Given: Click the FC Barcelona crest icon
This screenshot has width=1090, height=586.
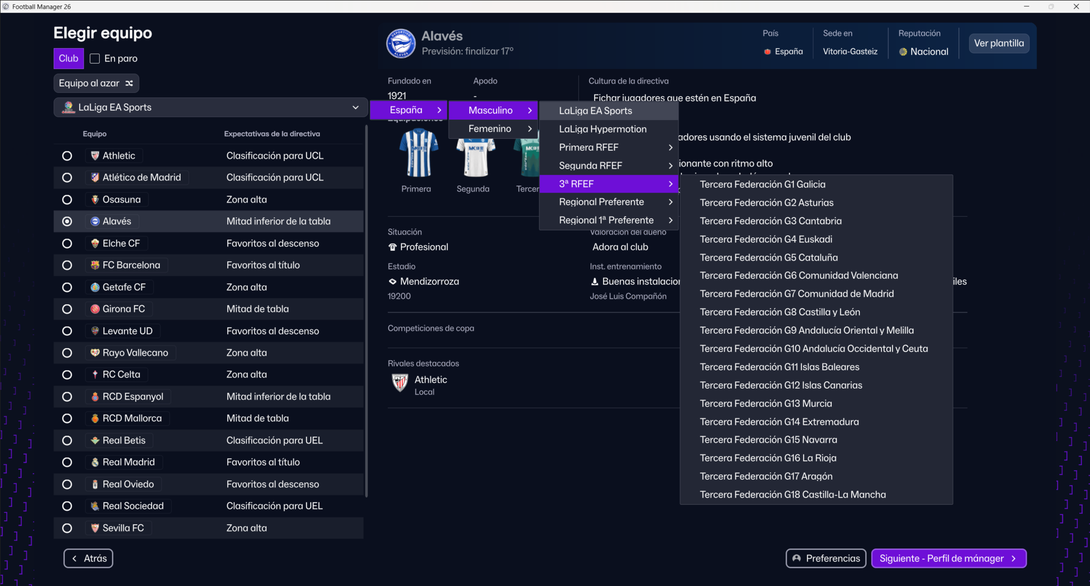Looking at the screenshot, I should click(95, 265).
